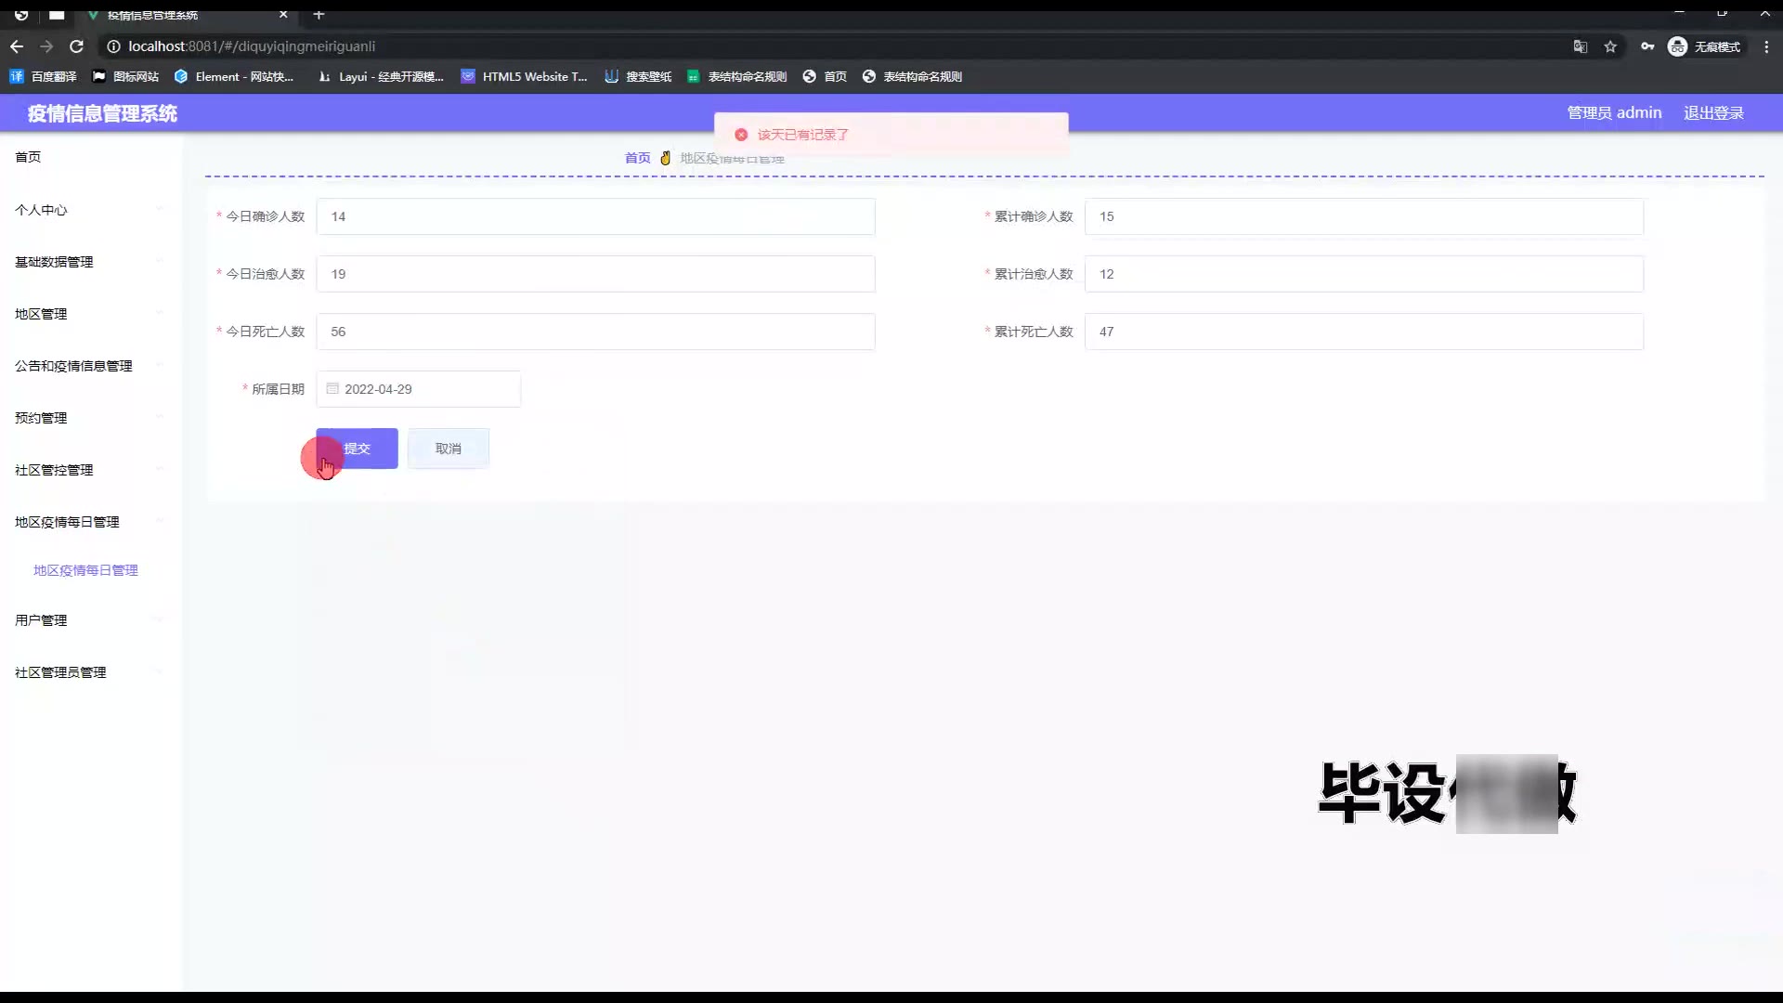Expand 社区管控管理 sidebar menu
The image size is (1783, 1003).
(54, 470)
